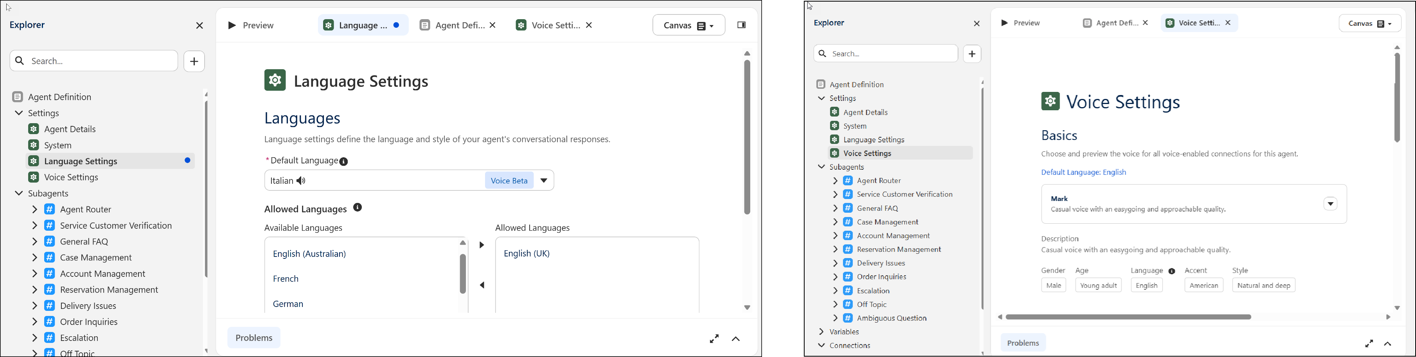Image resolution: width=1416 pixels, height=357 pixels.
Task: Click right Explorer search field
Action: 886,54
